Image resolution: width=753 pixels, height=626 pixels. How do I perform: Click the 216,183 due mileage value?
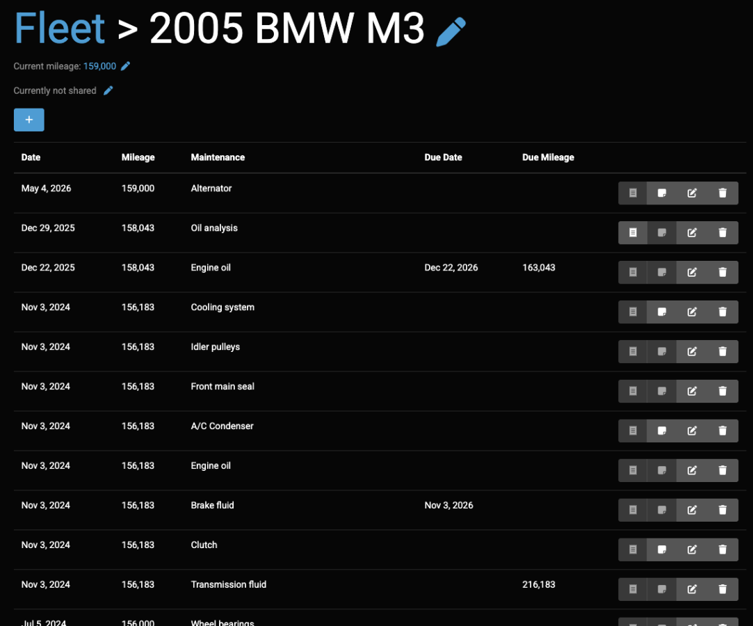click(x=538, y=585)
